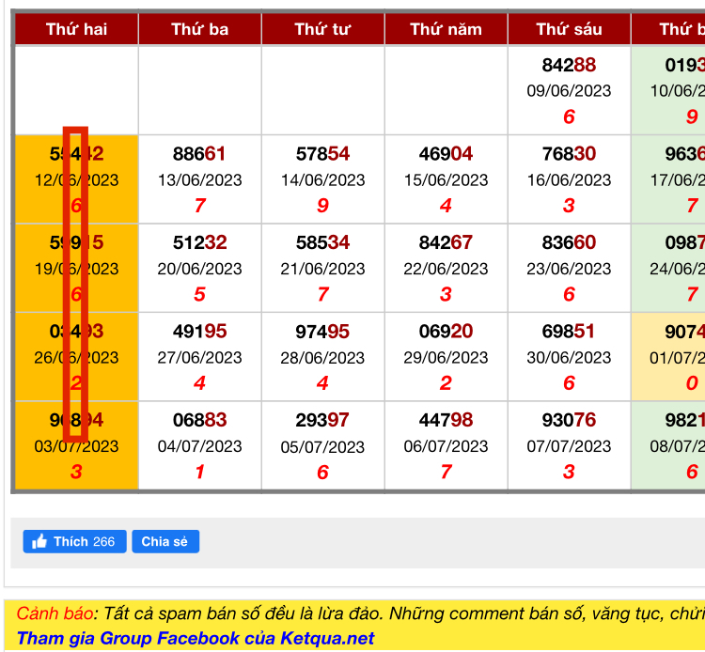
Task: Select the Thứ hai column header
Action: (76, 29)
